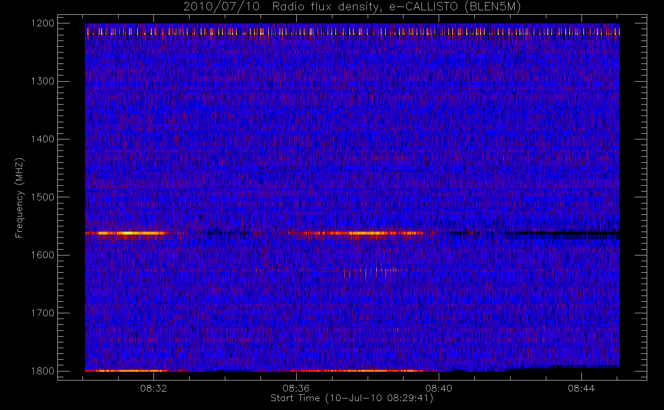This screenshot has width=664, height=410.
Task: Click the 1600 frequency tick label
Action: point(43,255)
